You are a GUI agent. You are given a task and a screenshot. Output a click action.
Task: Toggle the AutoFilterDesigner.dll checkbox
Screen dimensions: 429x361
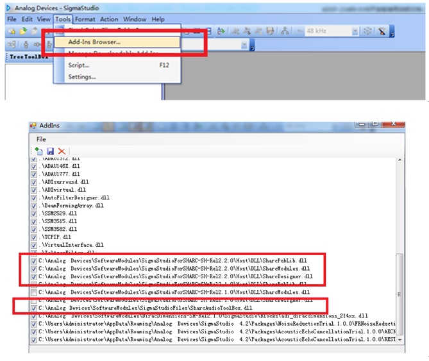coord(34,197)
